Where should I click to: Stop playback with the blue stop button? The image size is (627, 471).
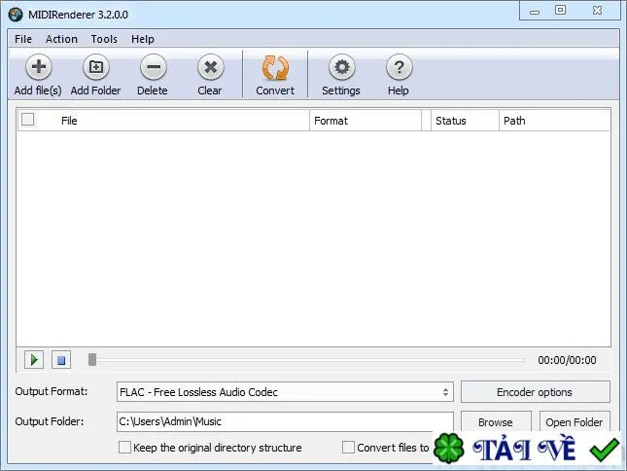[x=61, y=360]
